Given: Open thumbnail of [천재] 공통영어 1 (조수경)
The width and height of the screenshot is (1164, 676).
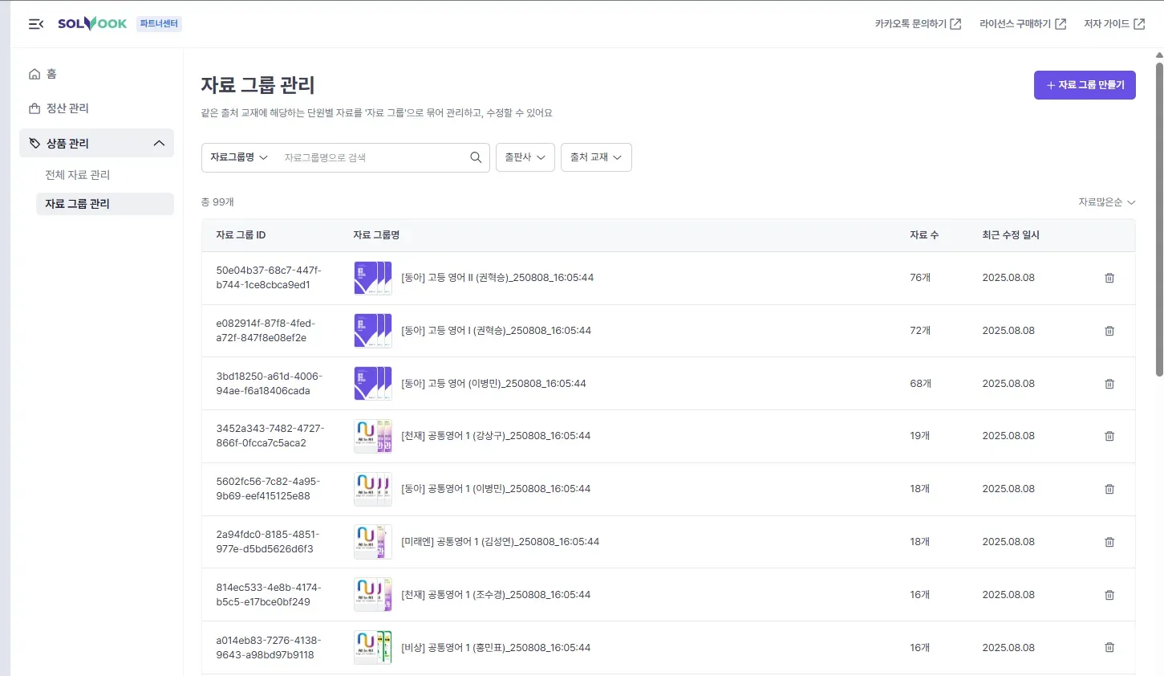Looking at the screenshot, I should 373,595.
